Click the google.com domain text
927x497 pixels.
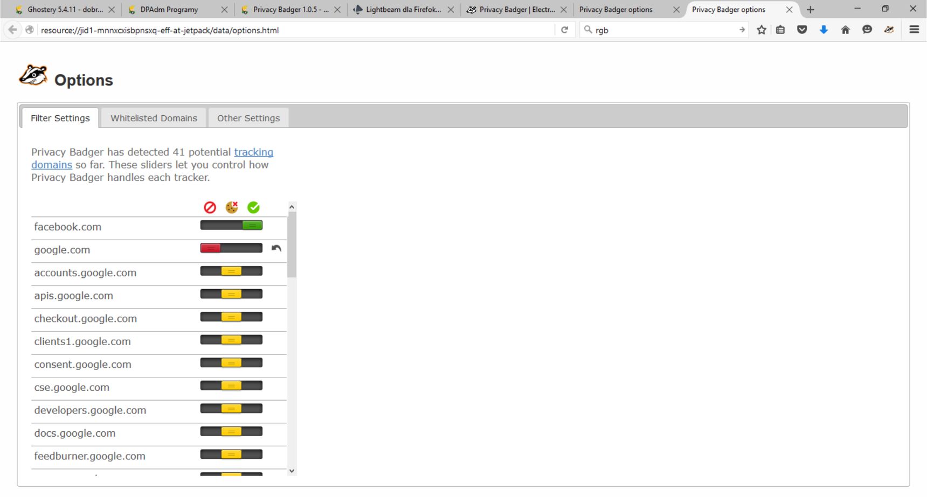coord(62,250)
